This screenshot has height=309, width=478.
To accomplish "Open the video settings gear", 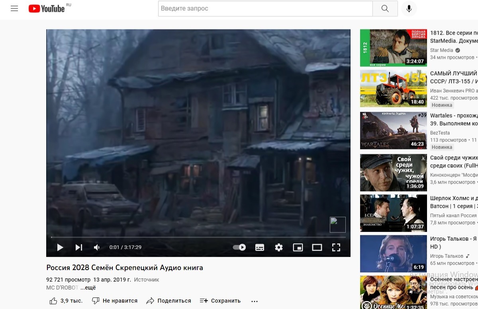I will pyautogui.click(x=279, y=247).
